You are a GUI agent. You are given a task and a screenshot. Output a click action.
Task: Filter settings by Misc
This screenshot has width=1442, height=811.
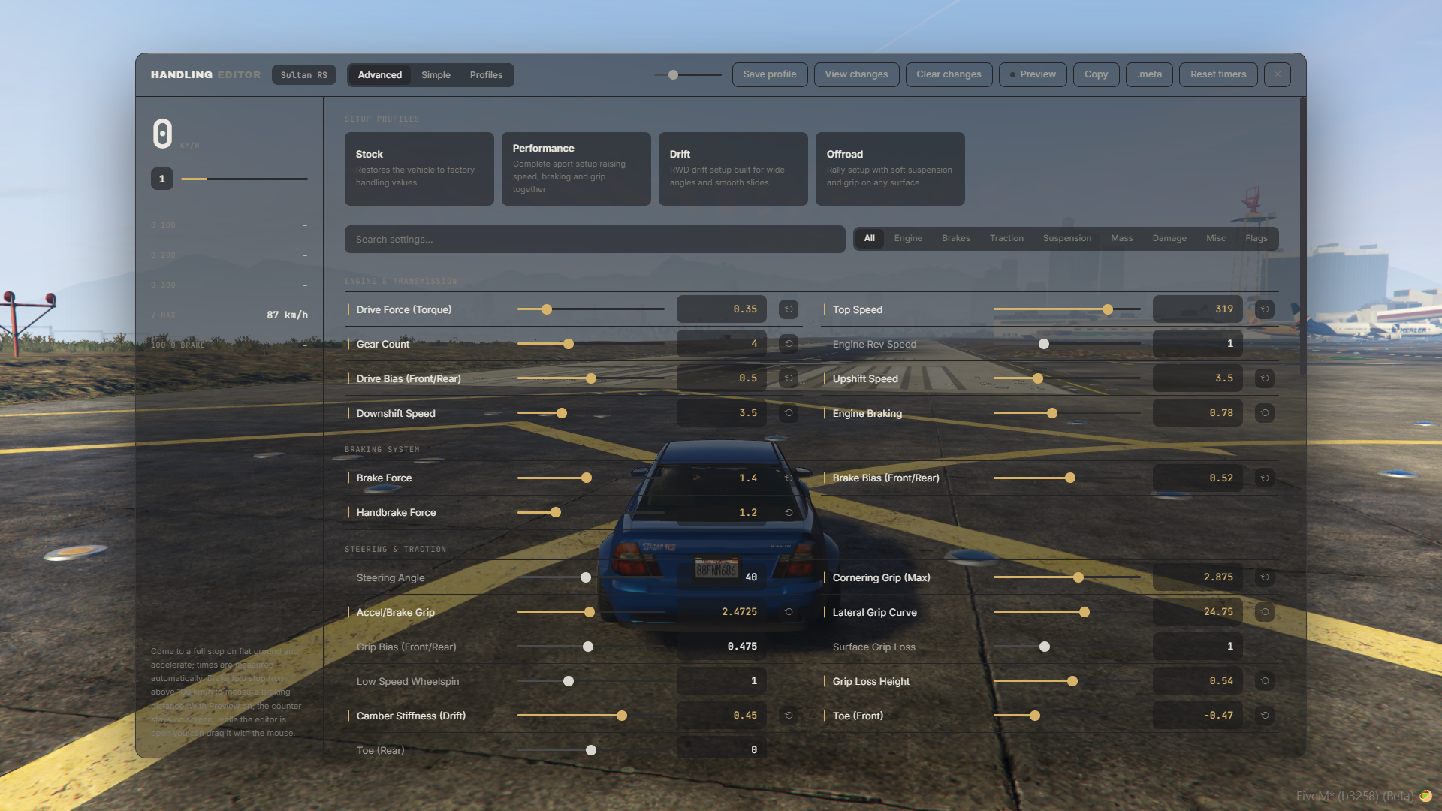[1216, 238]
